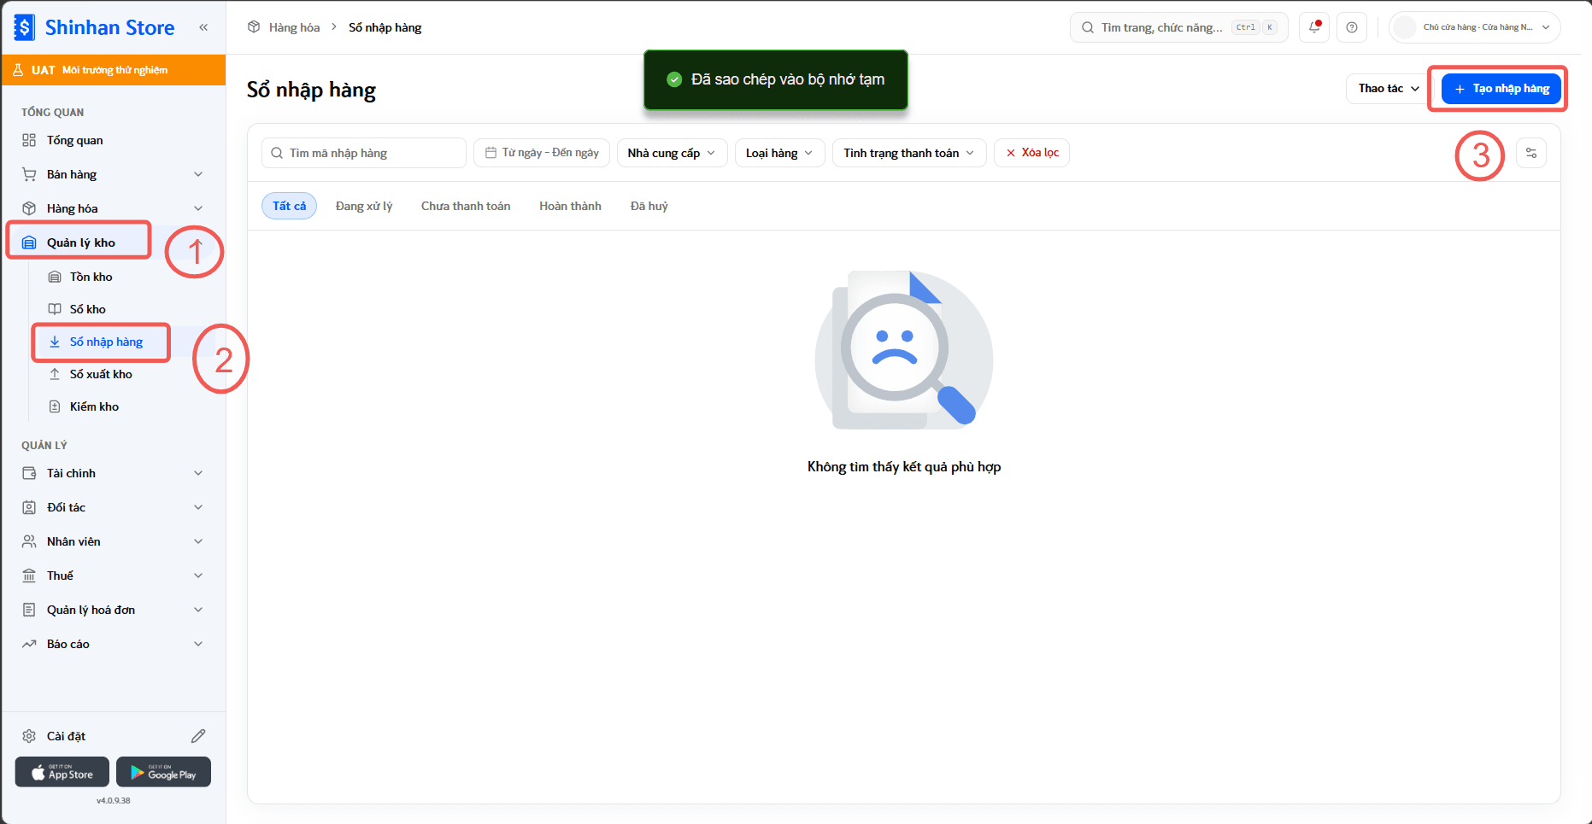Open the store owner account dropdown
The width and height of the screenshot is (1592, 824).
[1475, 27]
